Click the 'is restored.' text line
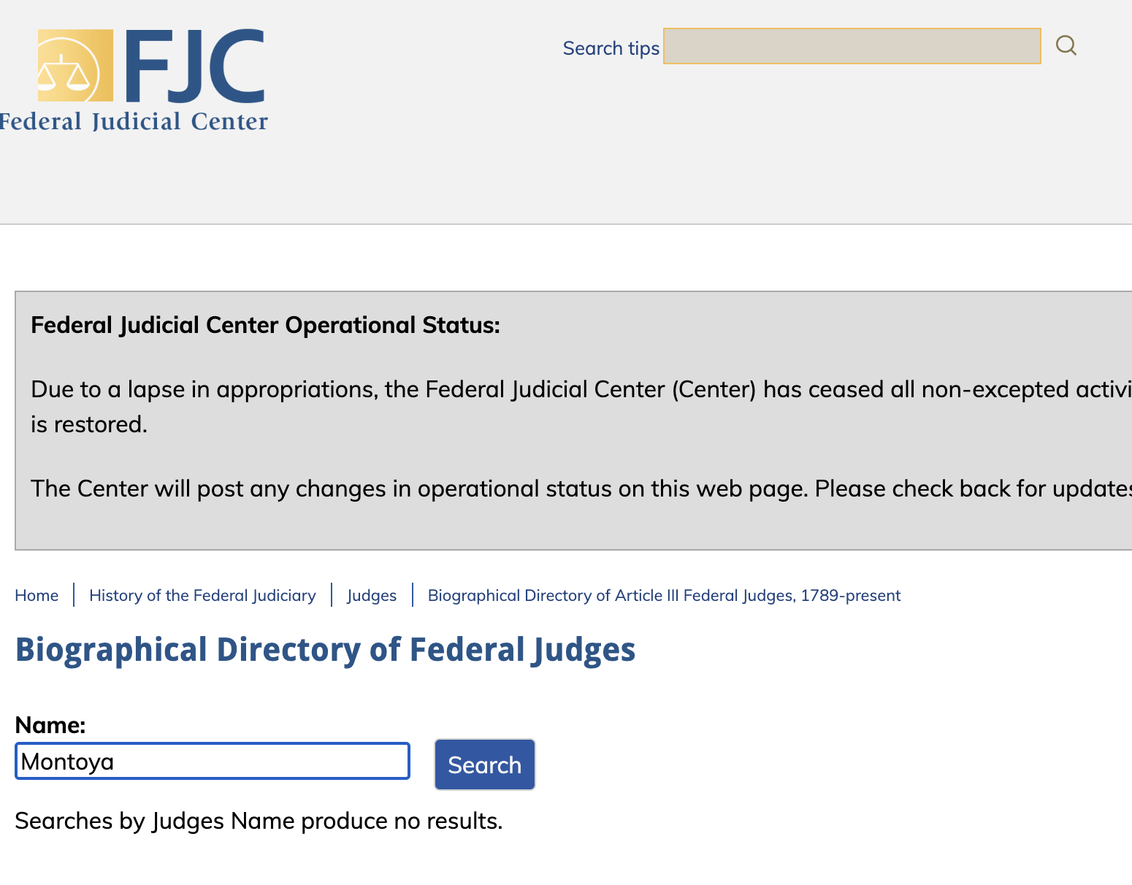Viewport: 1132px width, 885px height. [x=89, y=424]
